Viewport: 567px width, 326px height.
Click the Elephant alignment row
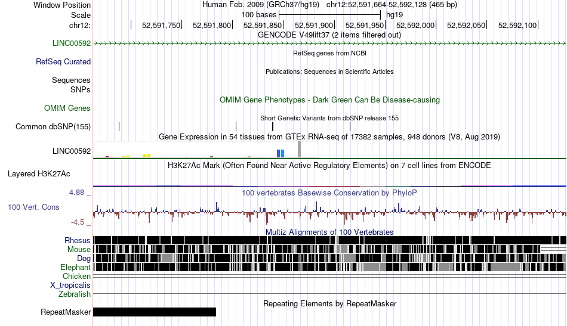[329, 267]
